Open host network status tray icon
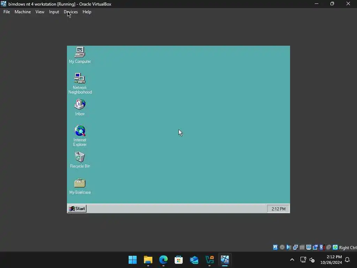 click(x=303, y=260)
